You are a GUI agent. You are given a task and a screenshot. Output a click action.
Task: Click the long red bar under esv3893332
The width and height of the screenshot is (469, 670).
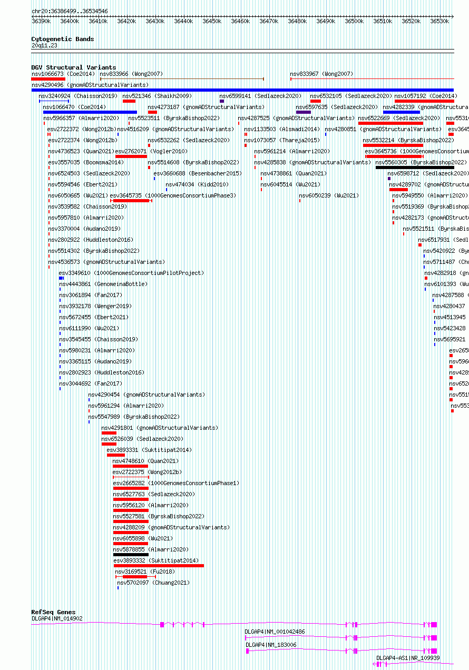click(159, 566)
